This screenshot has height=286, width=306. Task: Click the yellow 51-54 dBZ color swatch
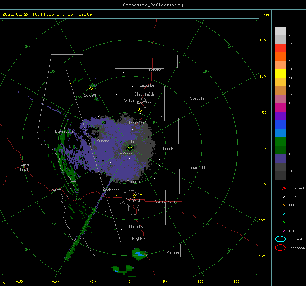(280, 73)
